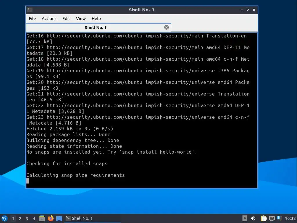297x223 pixels.
Task: Maximize the Shell No. 1 window
Action: click(248, 10)
